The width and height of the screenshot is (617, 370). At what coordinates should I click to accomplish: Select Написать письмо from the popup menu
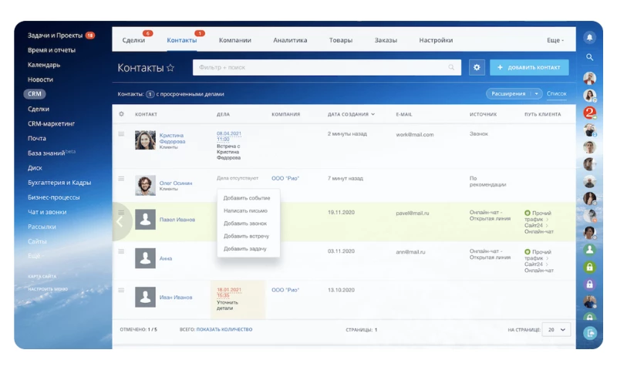pyautogui.click(x=245, y=210)
